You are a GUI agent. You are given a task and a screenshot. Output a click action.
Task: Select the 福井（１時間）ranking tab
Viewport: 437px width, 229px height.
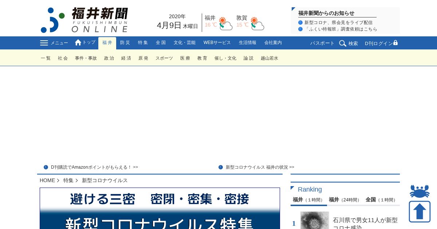pyautogui.click(x=308, y=200)
